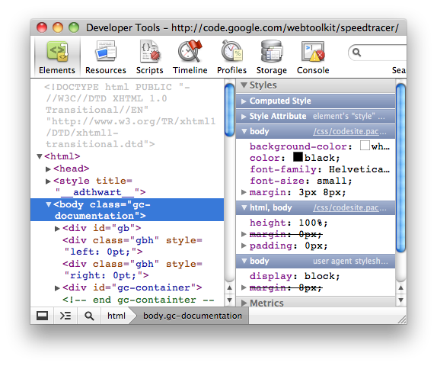
Task: Expand the head element node
Action: coord(48,169)
